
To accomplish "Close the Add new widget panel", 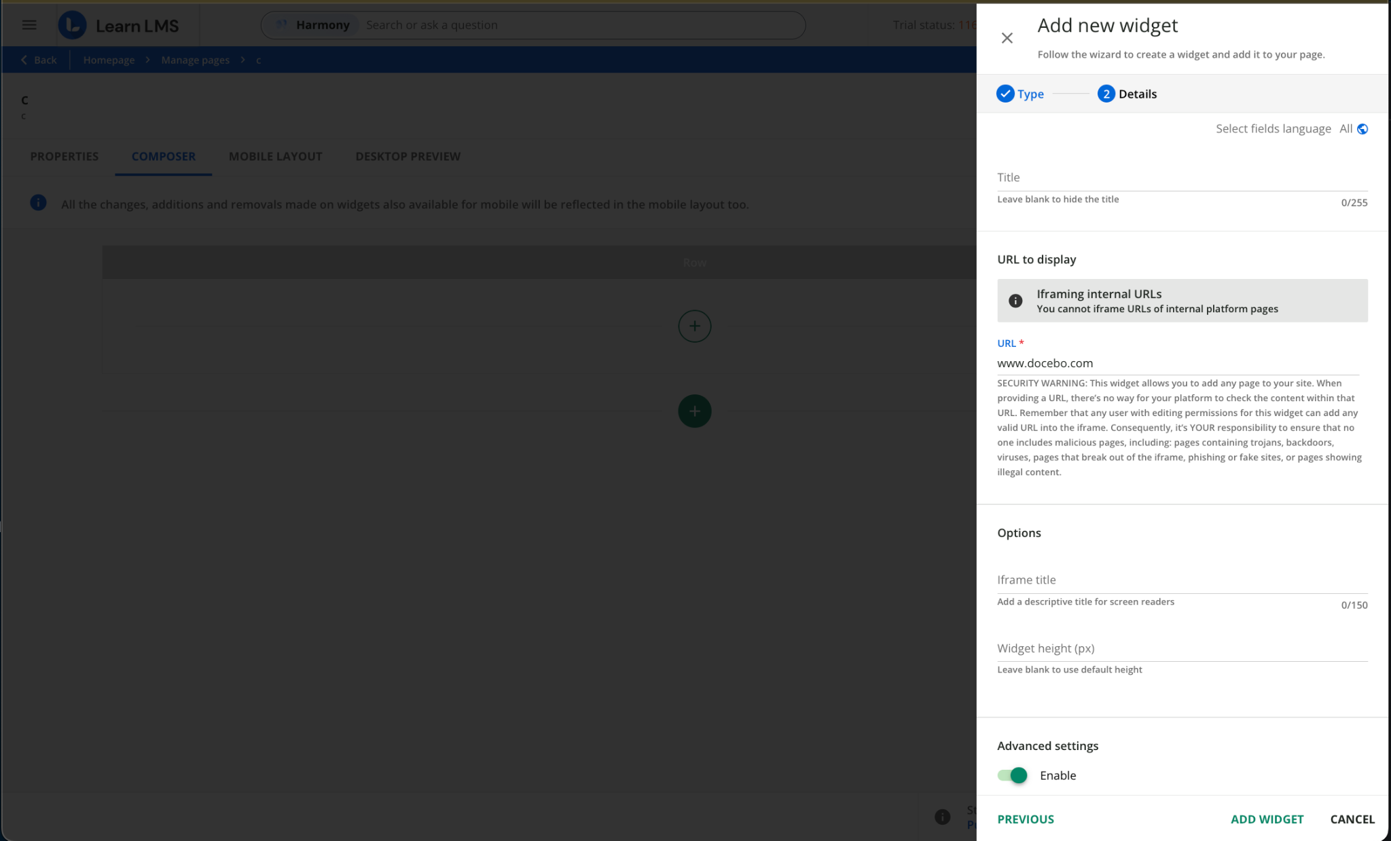I will (1007, 38).
